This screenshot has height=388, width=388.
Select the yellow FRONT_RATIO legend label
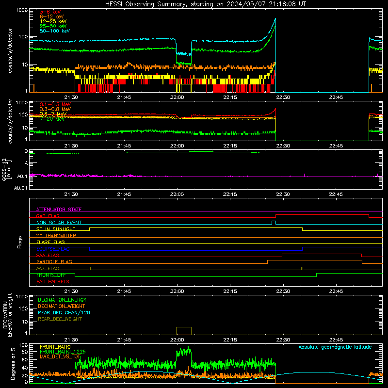(x=55, y=347)
